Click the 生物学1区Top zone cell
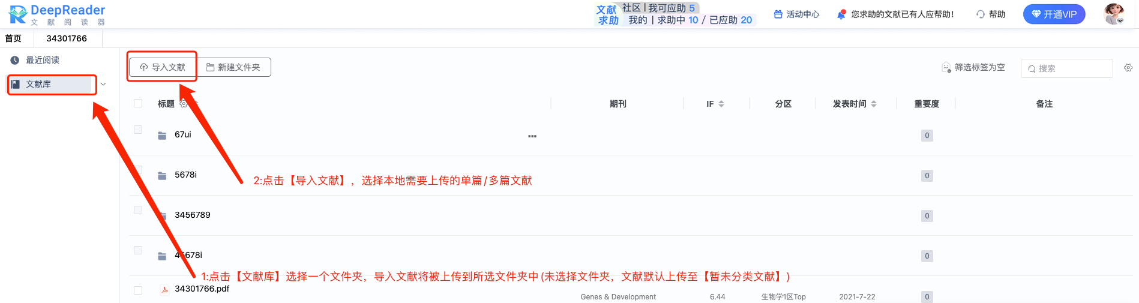This screenshot has height=303, width=1139. (783, 296)
